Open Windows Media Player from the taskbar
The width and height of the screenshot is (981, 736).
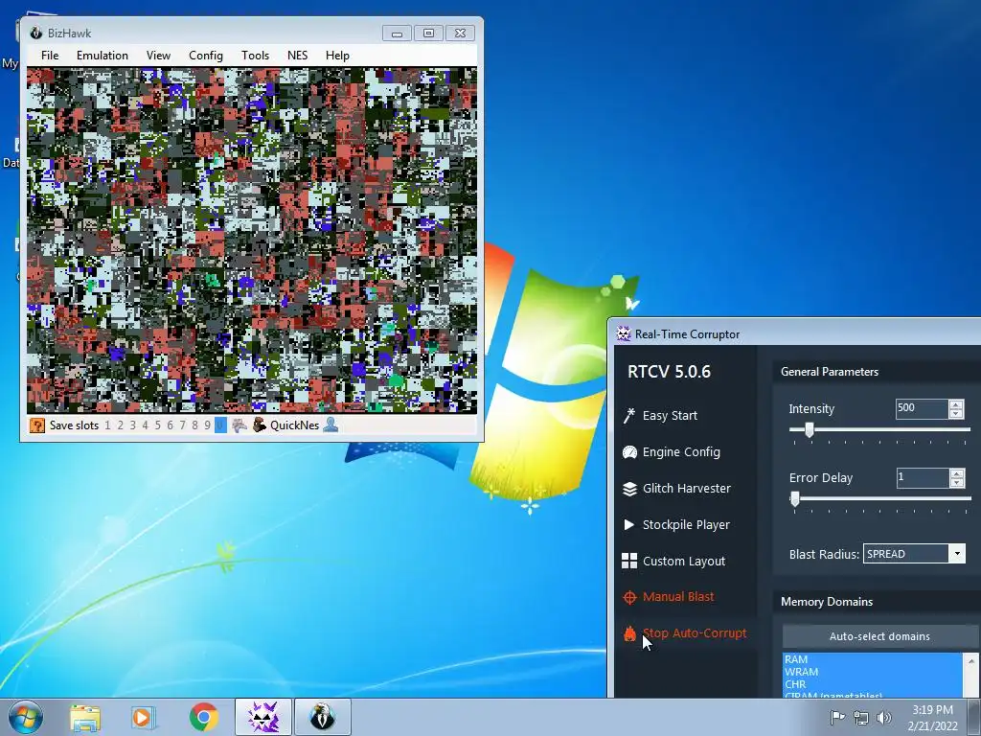click(x=144, y=717)
